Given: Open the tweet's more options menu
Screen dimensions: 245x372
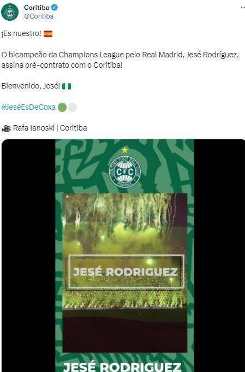Looking at the screenshot, I should coord(243,8).
